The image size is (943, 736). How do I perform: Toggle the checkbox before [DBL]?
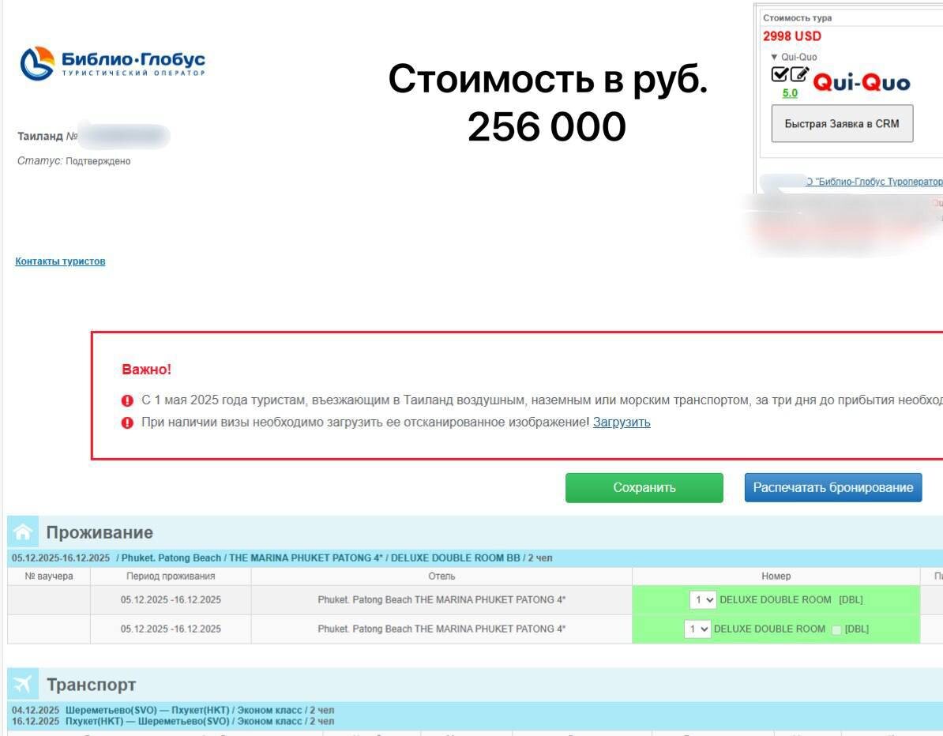836,629
